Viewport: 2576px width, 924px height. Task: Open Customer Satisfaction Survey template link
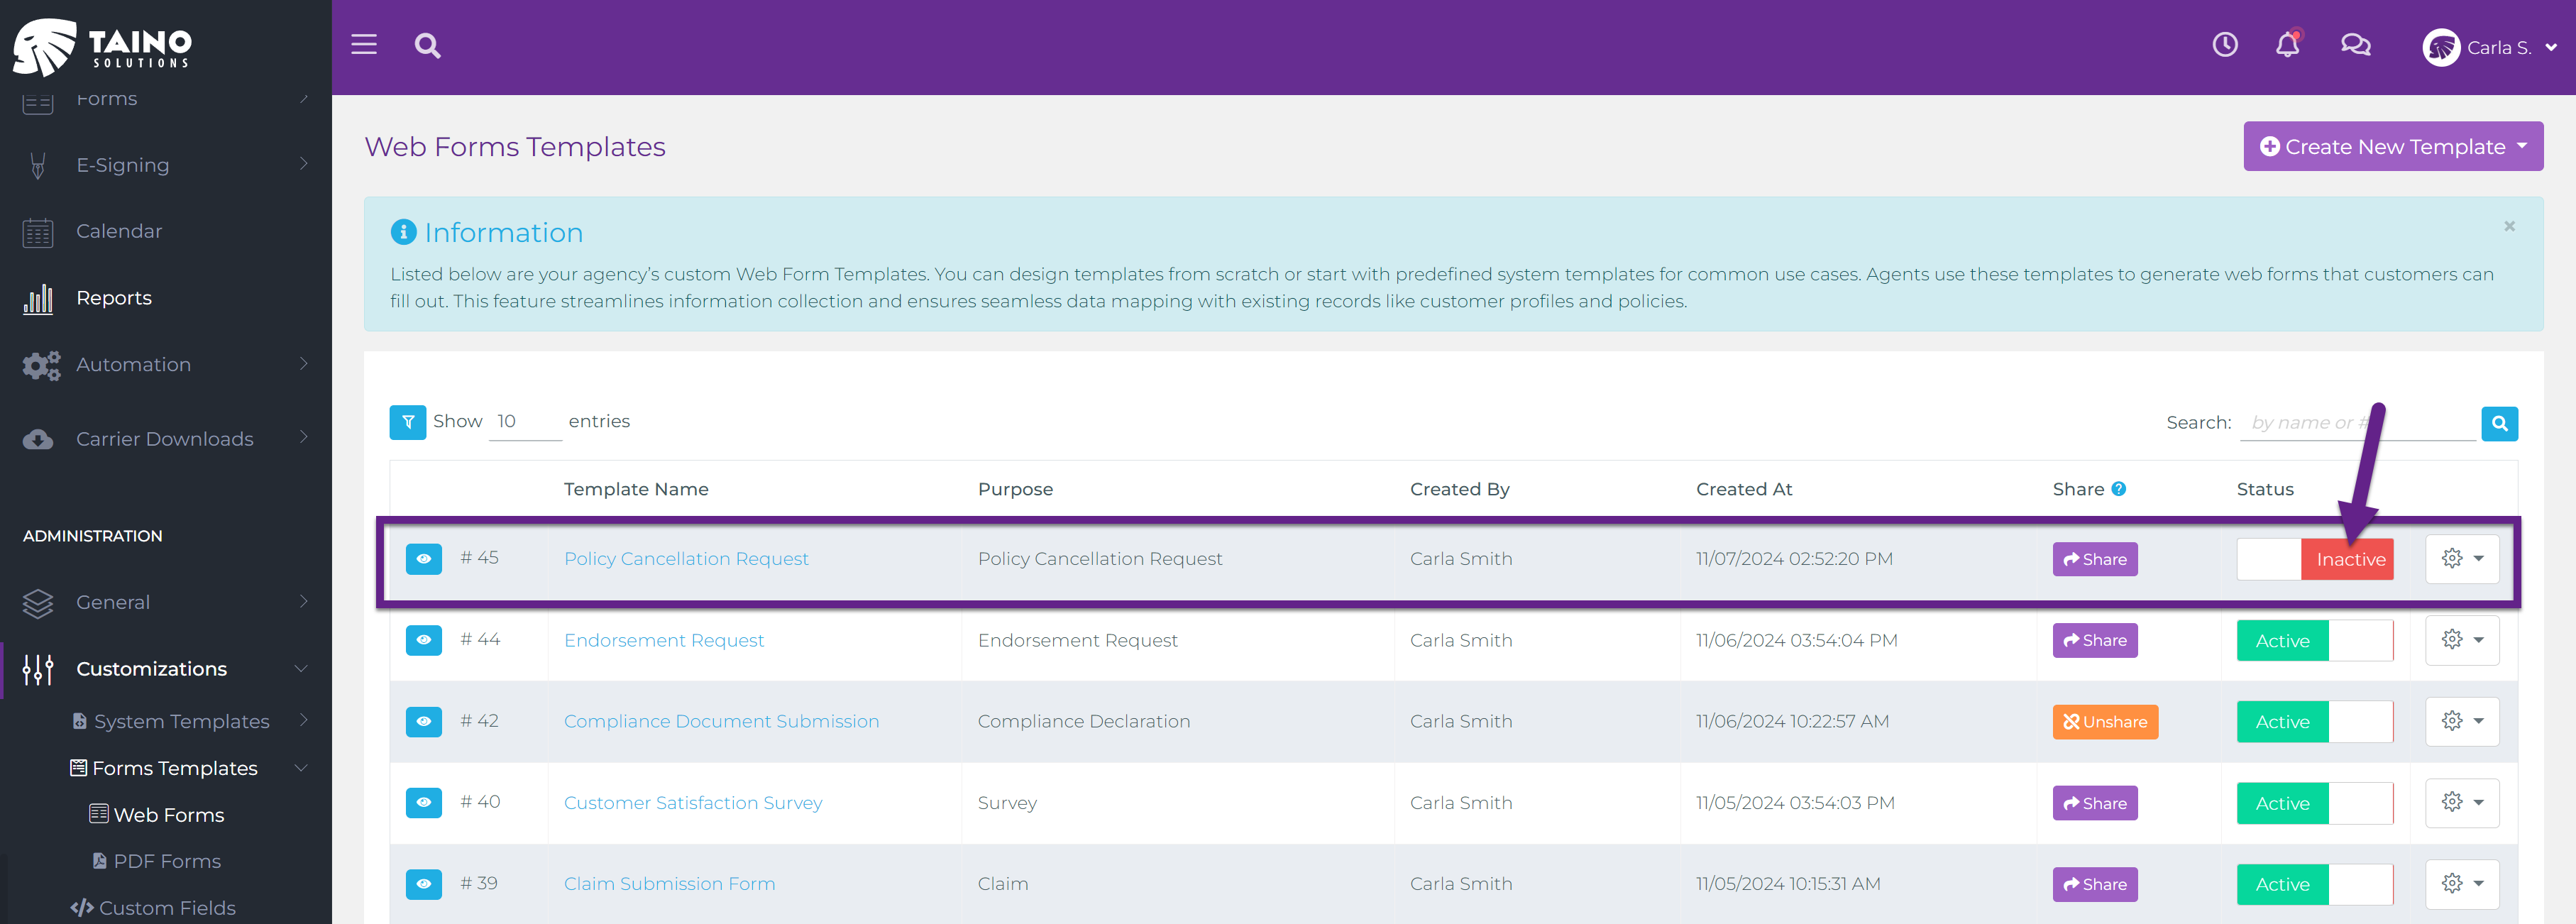[693, 803]
